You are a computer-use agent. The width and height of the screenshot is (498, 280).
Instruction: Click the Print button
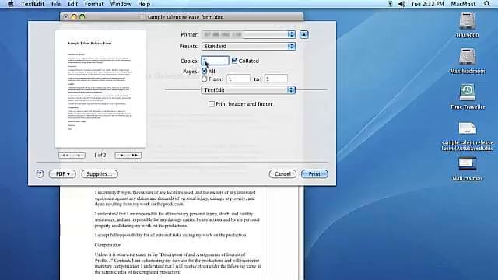(314, 173)
